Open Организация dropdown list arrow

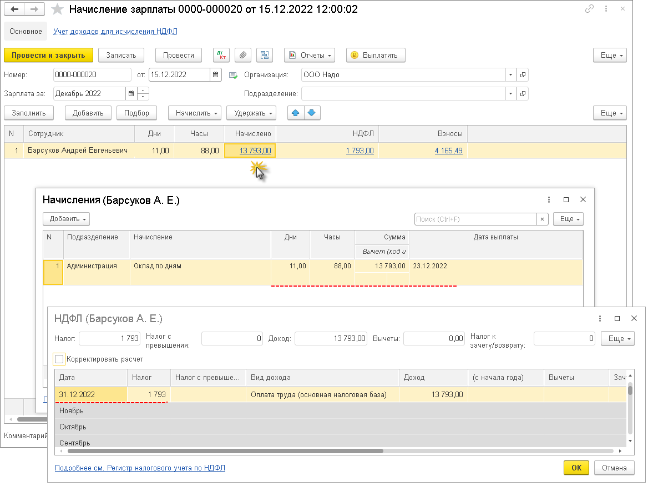point(511,75)
